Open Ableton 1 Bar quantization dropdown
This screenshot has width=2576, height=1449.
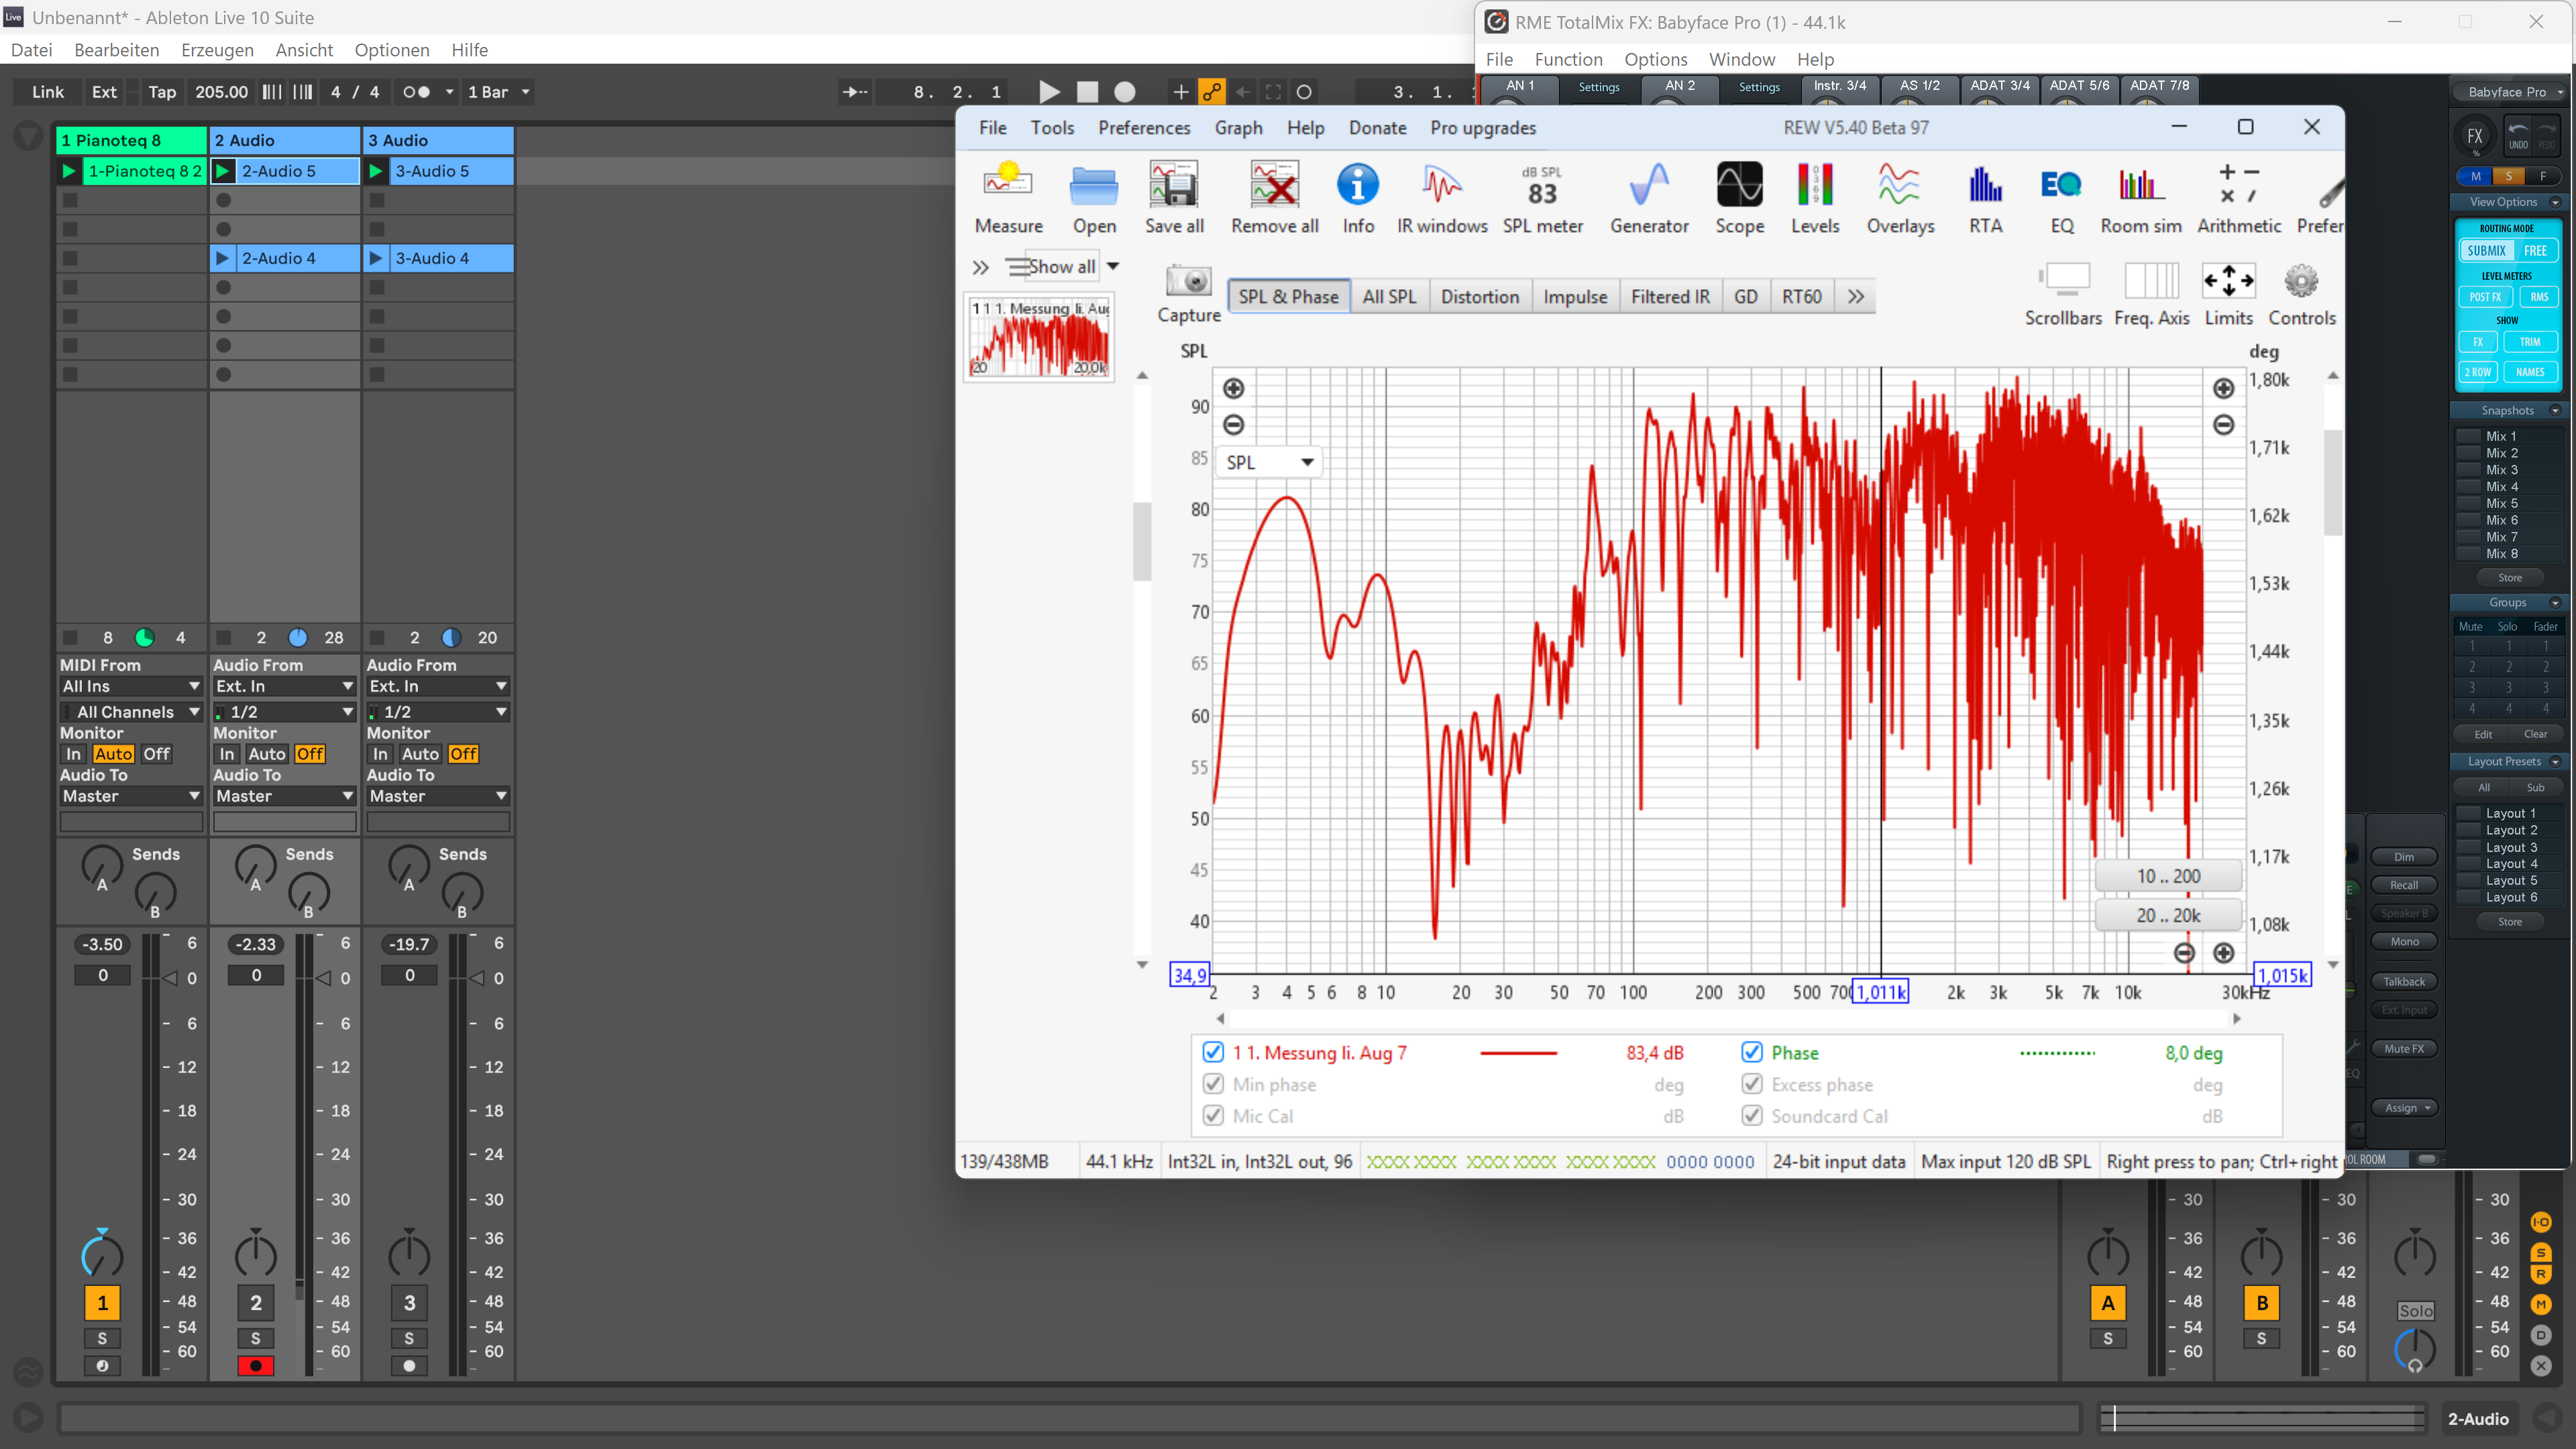[x=498, y=92]
